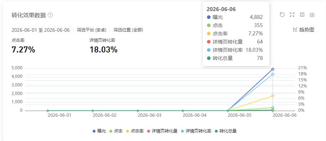Click tooltip date header 2026-06-06
The width and height of the screenshot is (326, 141).
pos(221,9)
